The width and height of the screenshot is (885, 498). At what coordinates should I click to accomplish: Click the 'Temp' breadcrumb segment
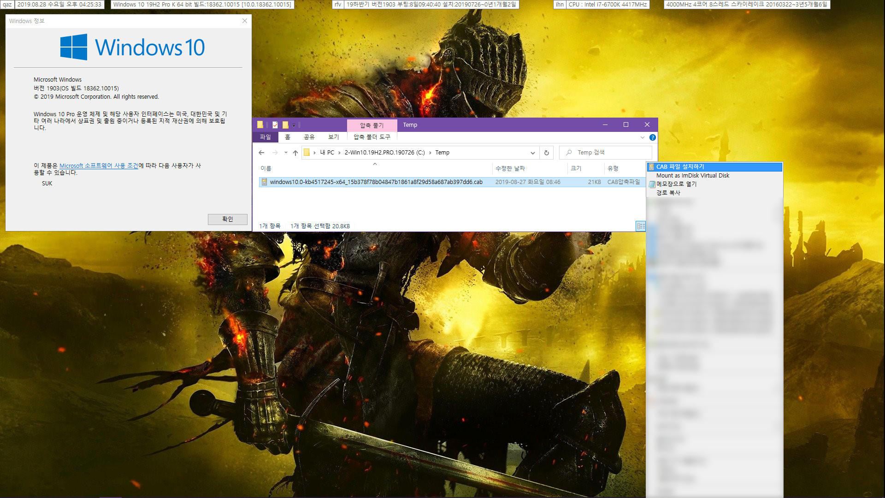(x=442, y=153)
